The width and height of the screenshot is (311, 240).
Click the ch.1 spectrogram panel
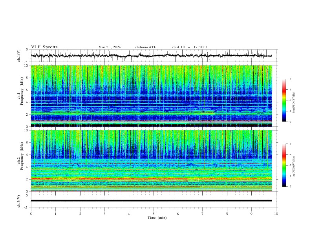tap(152, 96)
